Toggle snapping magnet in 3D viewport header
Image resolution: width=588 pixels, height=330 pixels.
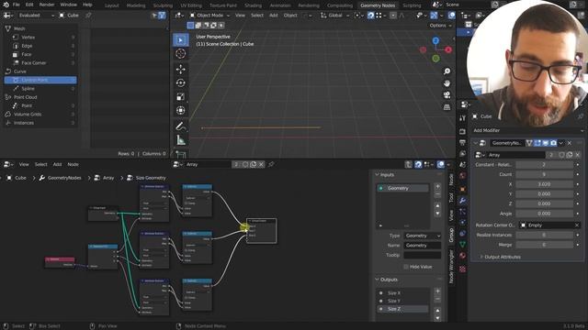370,16
